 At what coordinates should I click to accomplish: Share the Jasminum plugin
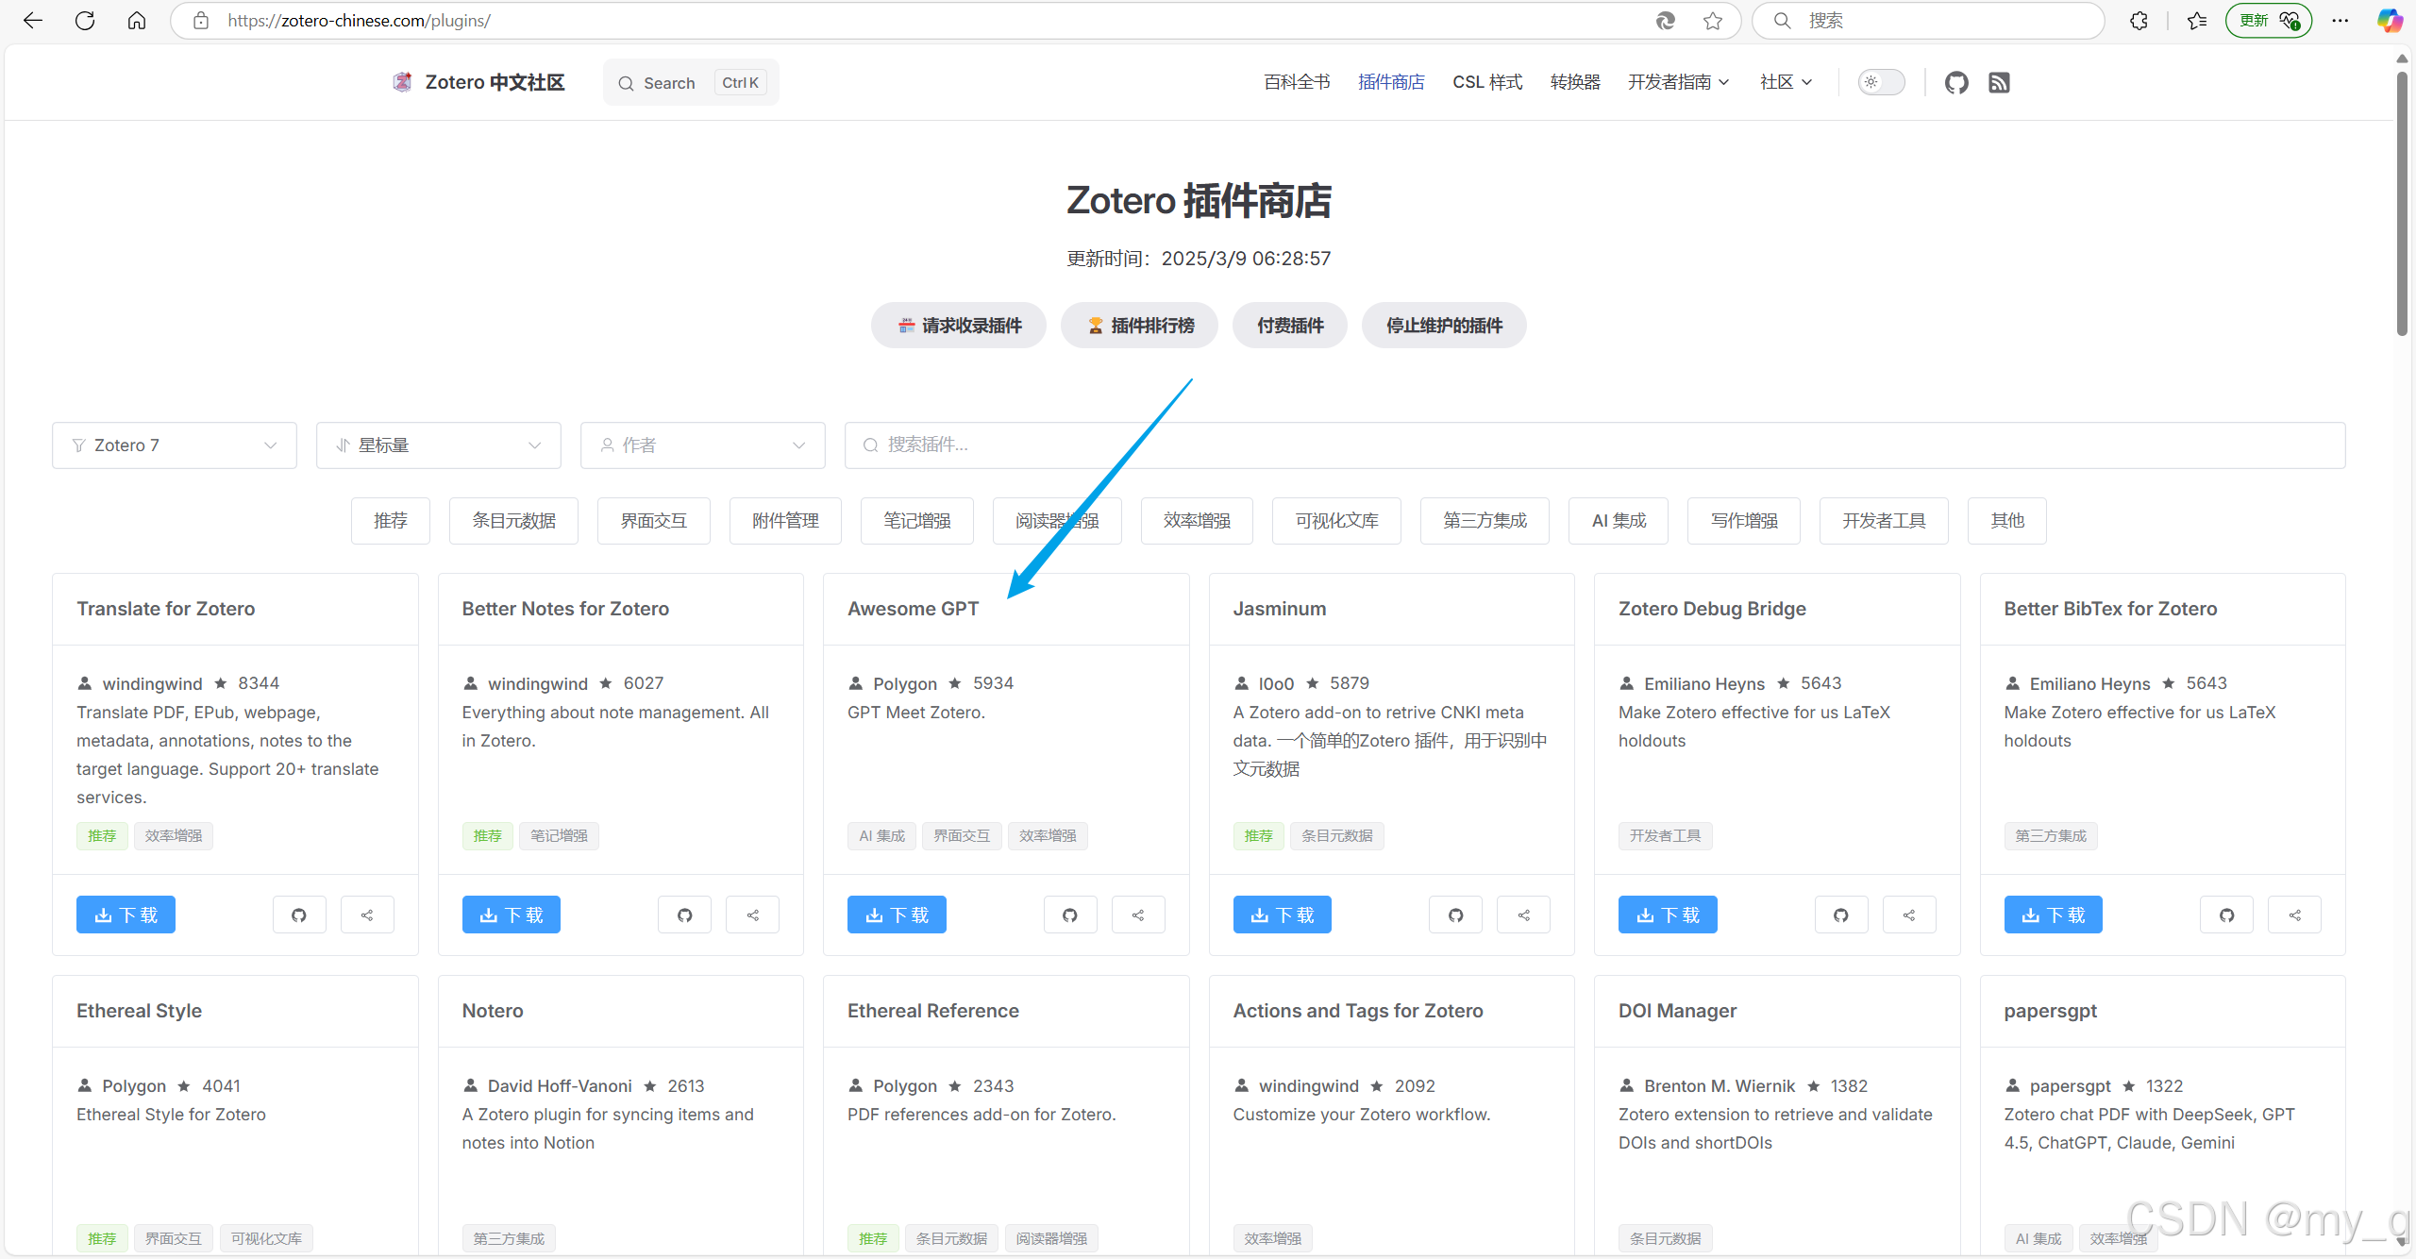(x=1523, y=915)
